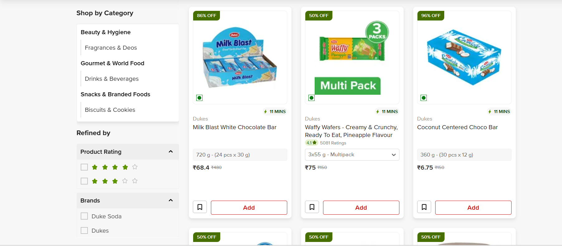Check the Duke Soda brand filter
The image size is (562, 246).
click(x=84, y=216)
